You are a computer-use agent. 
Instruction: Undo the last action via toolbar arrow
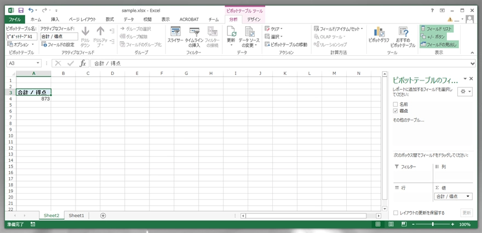(x=31, y=10)
